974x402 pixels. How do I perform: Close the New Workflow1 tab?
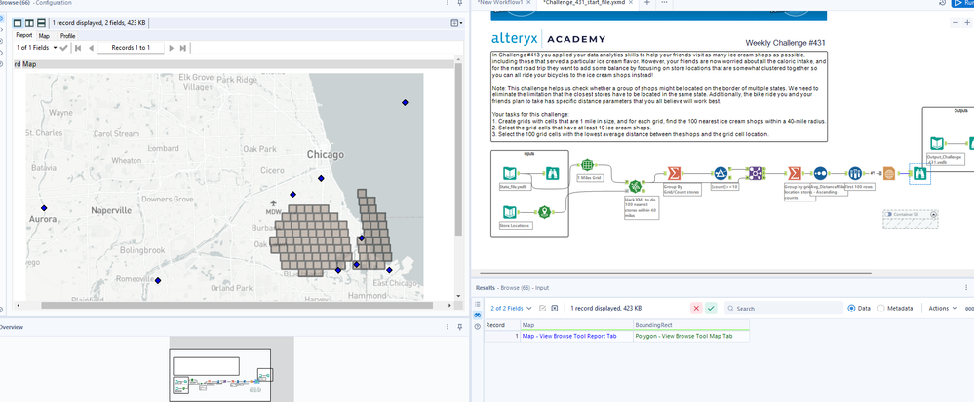pos(528,3)
